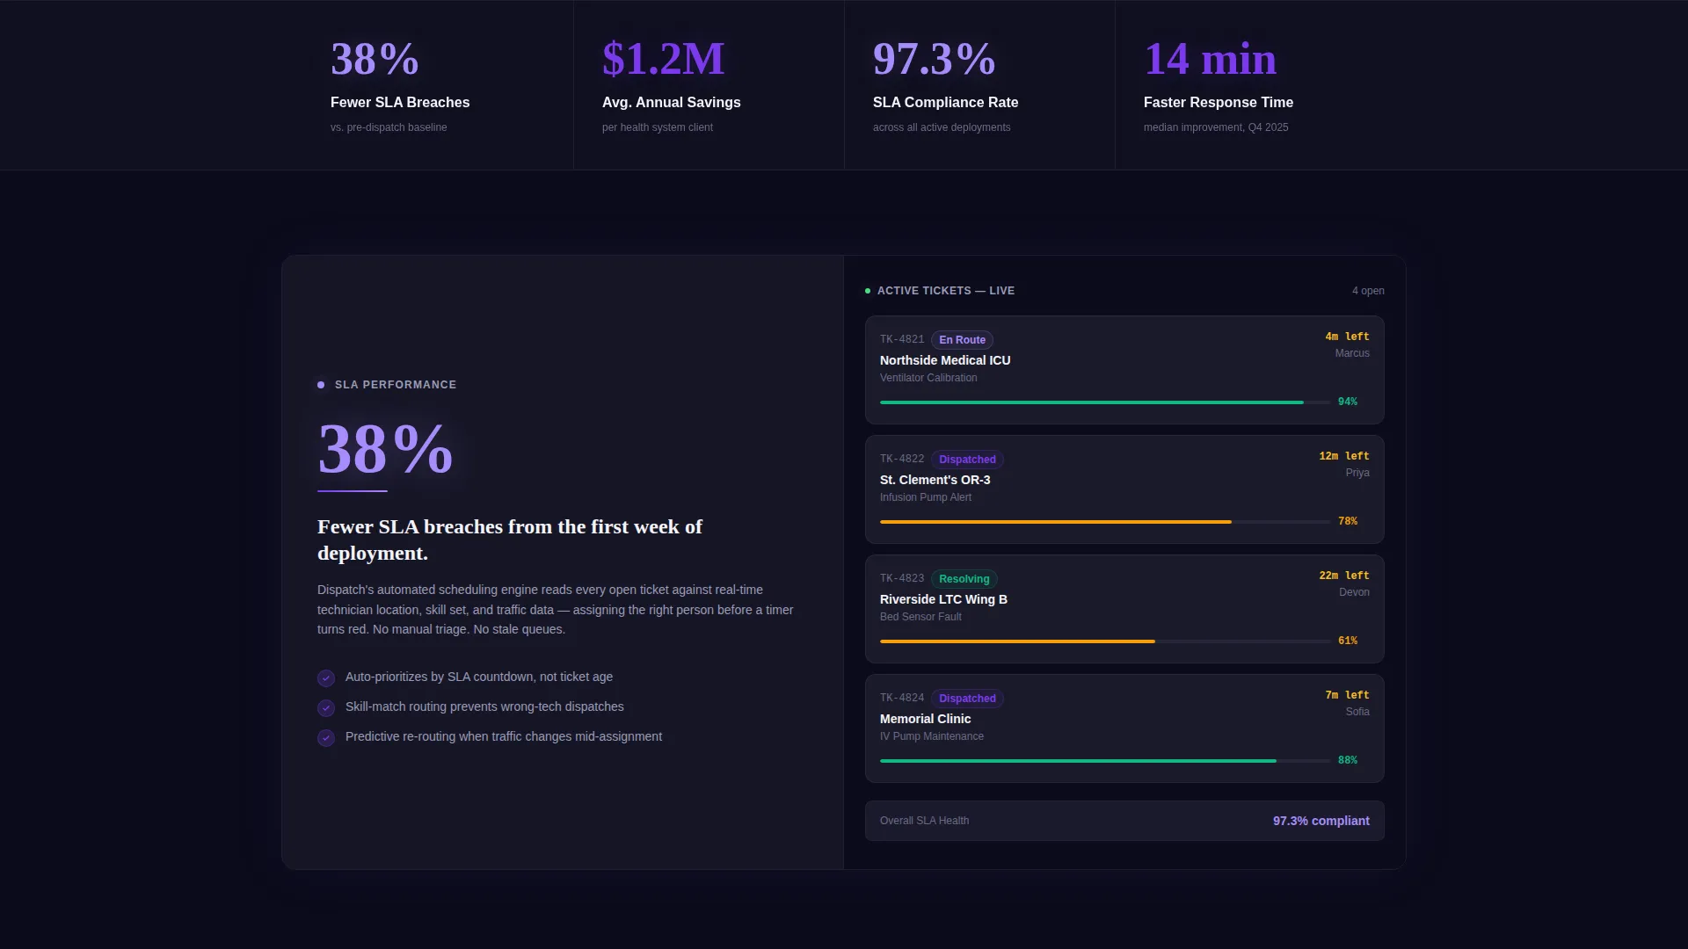The image size is (1688, 949).
Task: Click the 22m left countdown
Action: point(1344,576)
